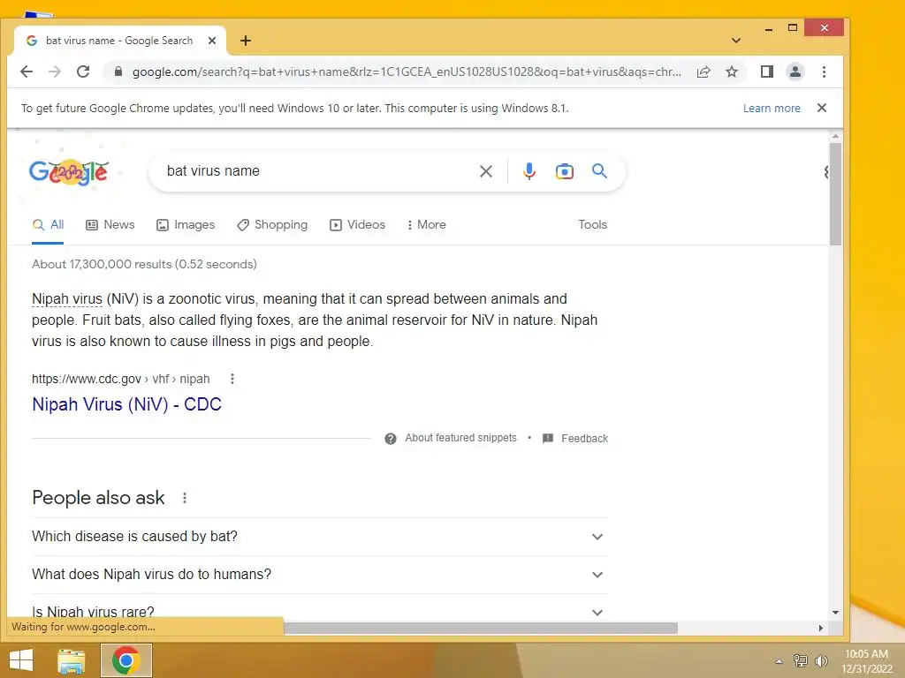This screenshot has height=678, width=905.
Task: Go back using the browser back arrow
Action: coord(27,72)
